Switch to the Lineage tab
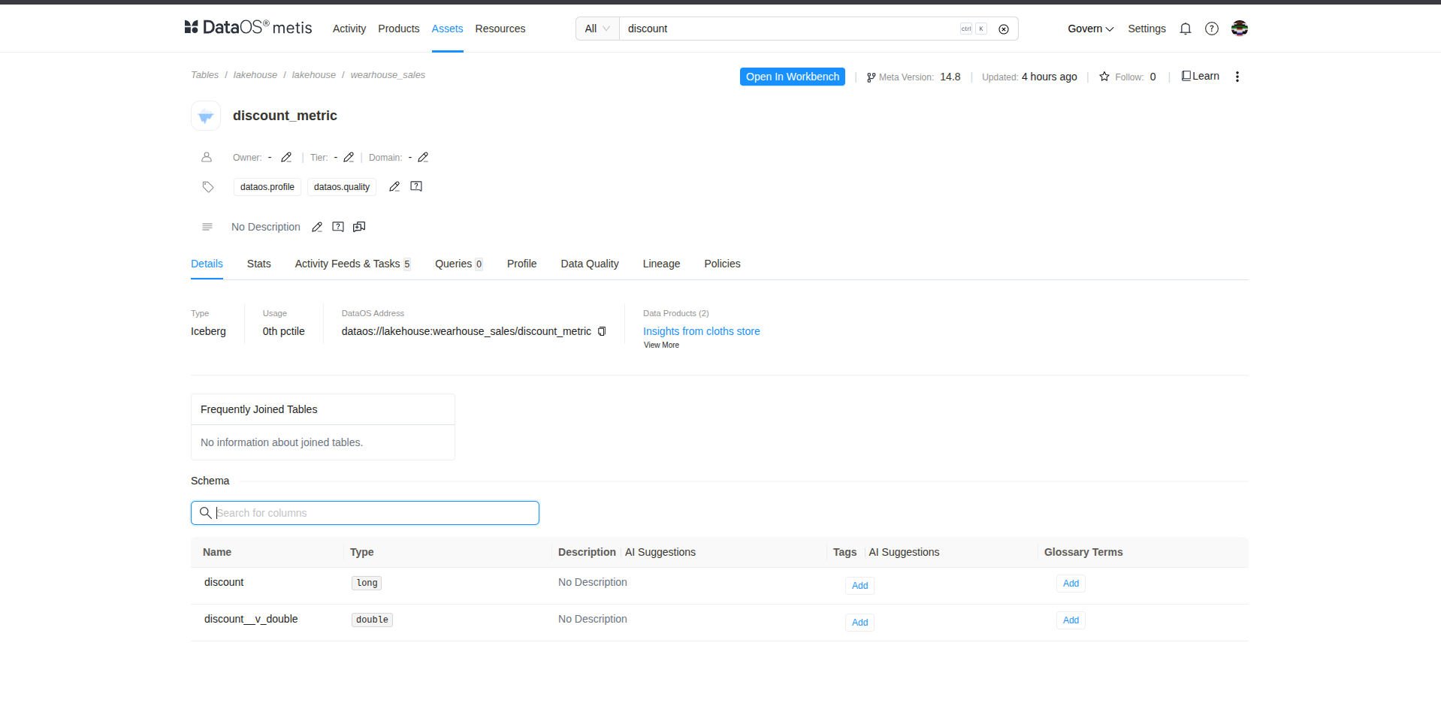The height and width of the screenshot is (727, 1441). click(660, 264)
